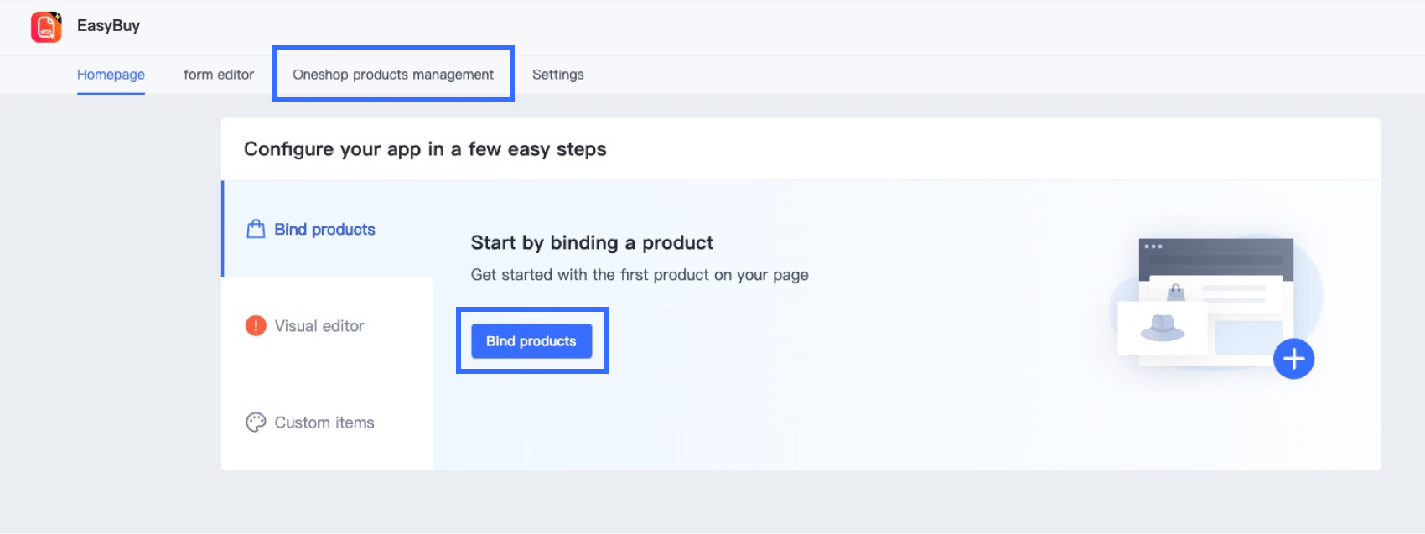Switch to the Homepage tab

pyautogui.click(x=111, y=75)
